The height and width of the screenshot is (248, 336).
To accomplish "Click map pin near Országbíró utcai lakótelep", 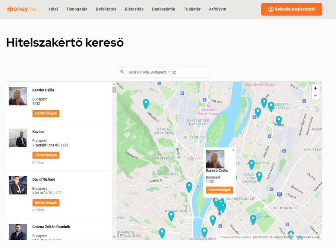I will click(x=259, y=176).
